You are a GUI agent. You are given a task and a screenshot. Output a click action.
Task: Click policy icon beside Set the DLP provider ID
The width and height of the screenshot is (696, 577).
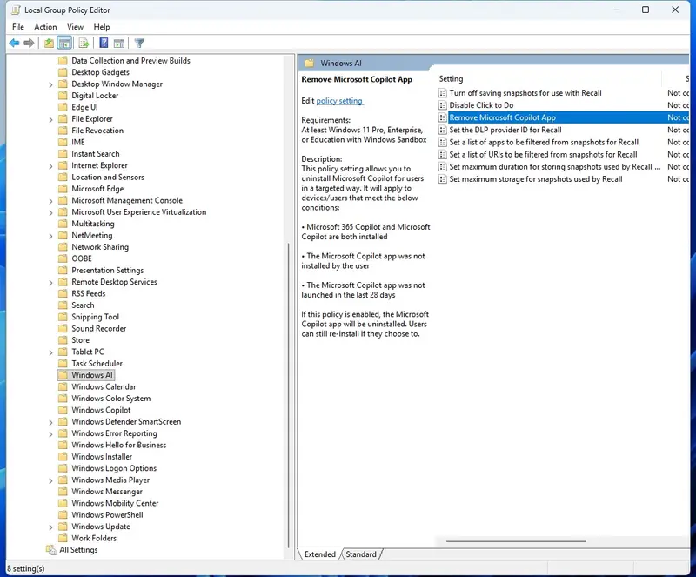(443, 130)
